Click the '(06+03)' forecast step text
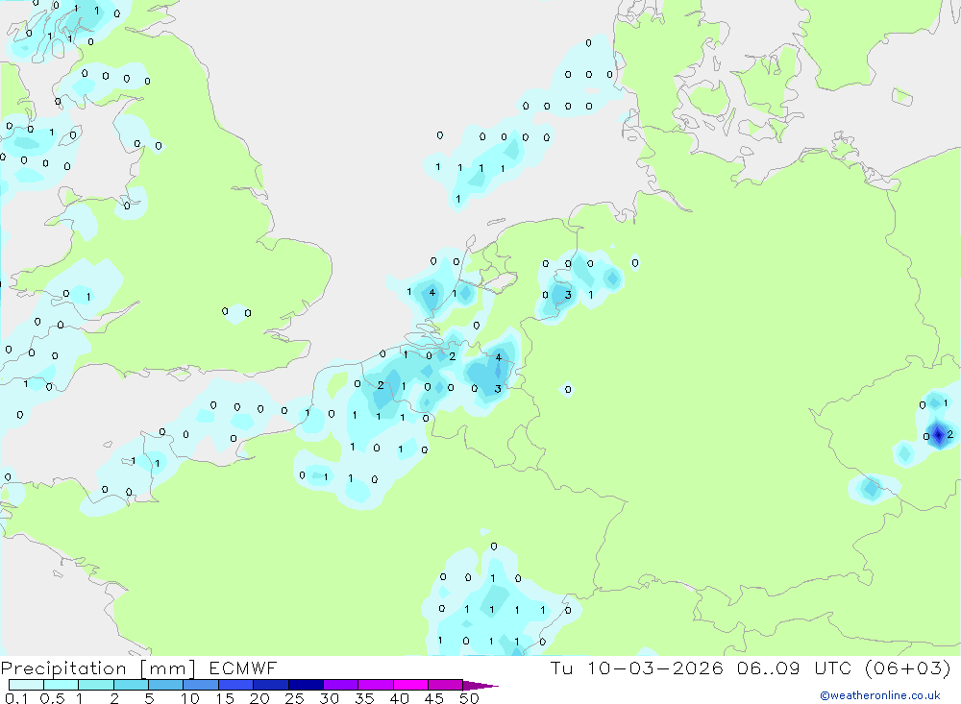This screenshot has width=961, height=704. (x=908, y=668)
